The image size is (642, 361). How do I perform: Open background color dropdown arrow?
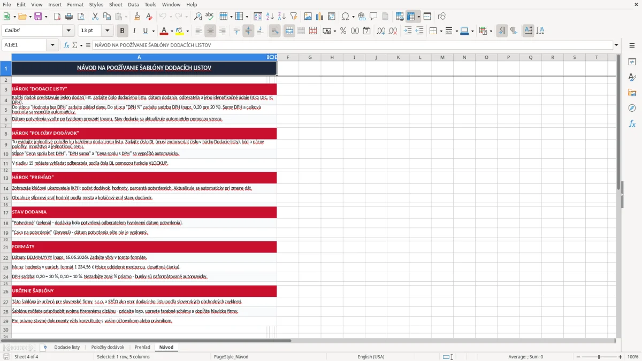point(187,31)
